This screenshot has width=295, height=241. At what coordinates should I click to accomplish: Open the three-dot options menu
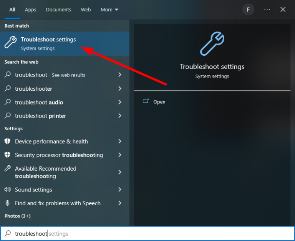[267, 9]
